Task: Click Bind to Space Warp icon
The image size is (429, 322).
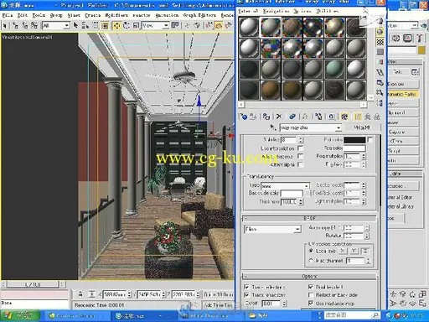Action: (x=34, y=26)
